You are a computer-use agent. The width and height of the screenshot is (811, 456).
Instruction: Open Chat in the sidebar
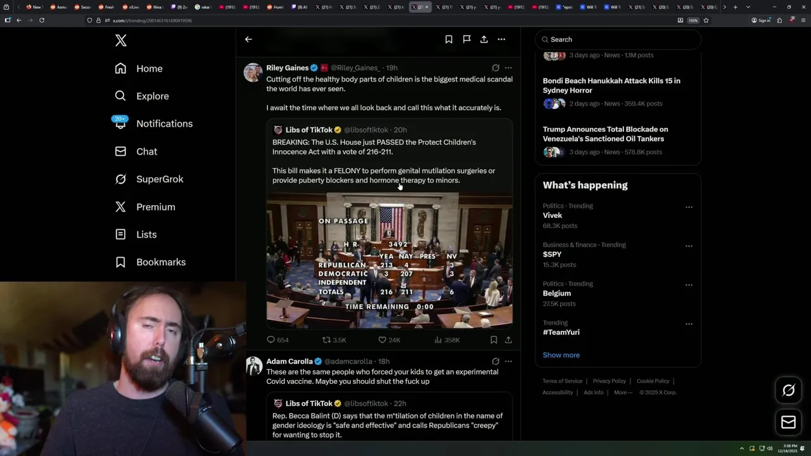(136, 151)
